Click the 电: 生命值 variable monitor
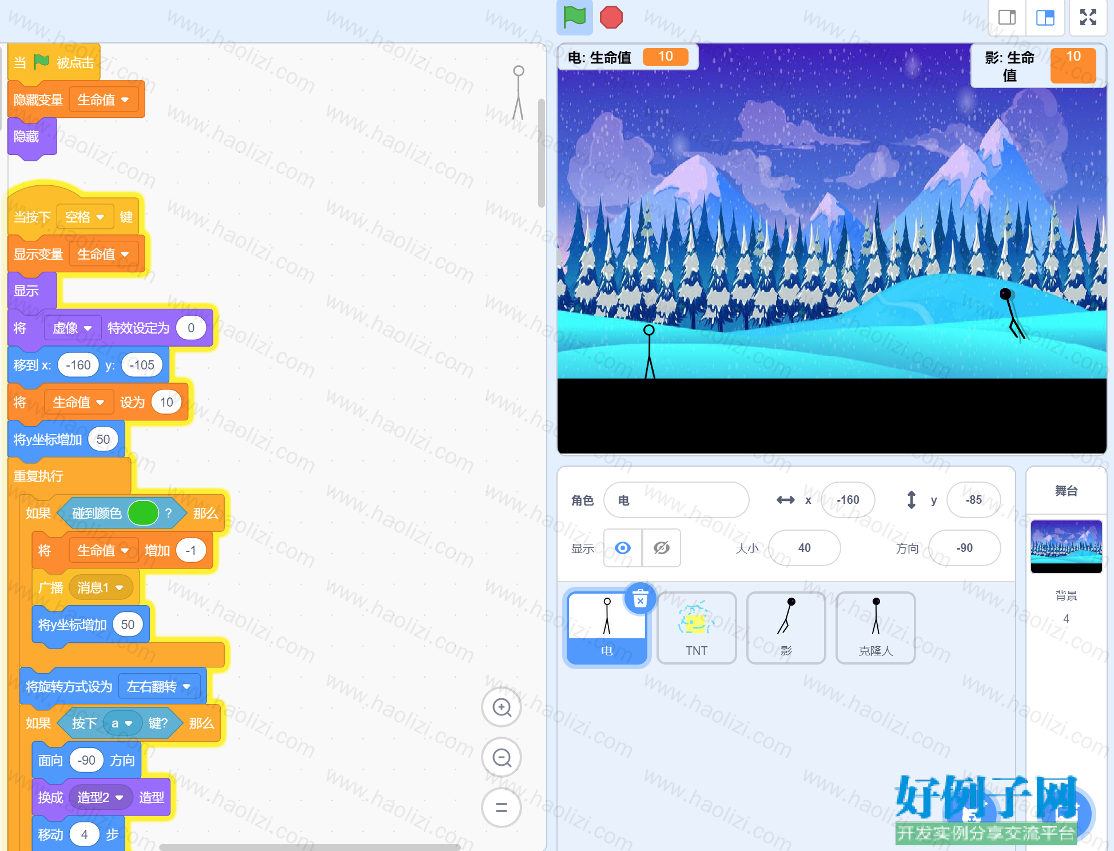Viewport: 1114px width, 851px height. point(628,57)
